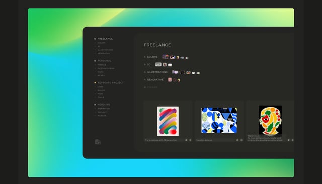Open the second thumbnail in 3D row
Image resolution: width=322 pixels, height=184 pixels.
pyautogui.click(x=165, y=65)
